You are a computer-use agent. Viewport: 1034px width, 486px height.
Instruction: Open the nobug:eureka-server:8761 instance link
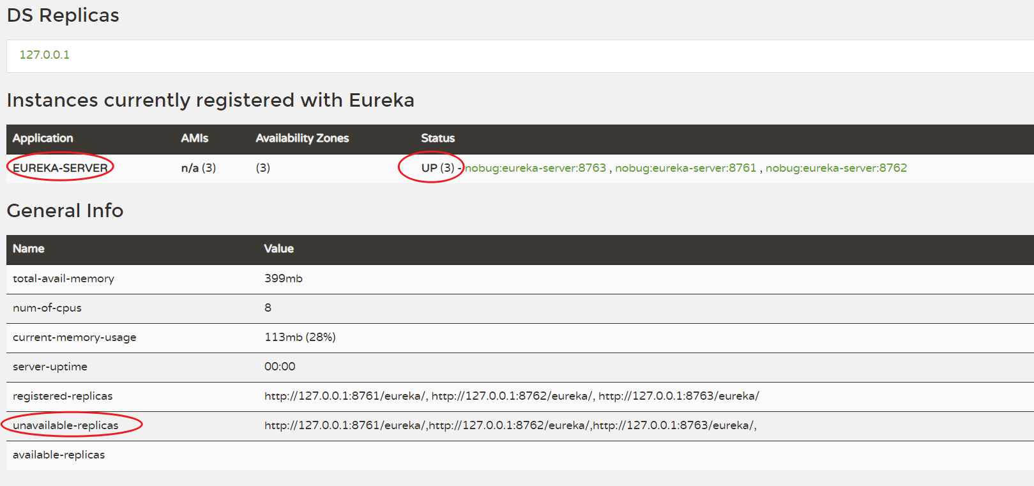pos(685,168)
